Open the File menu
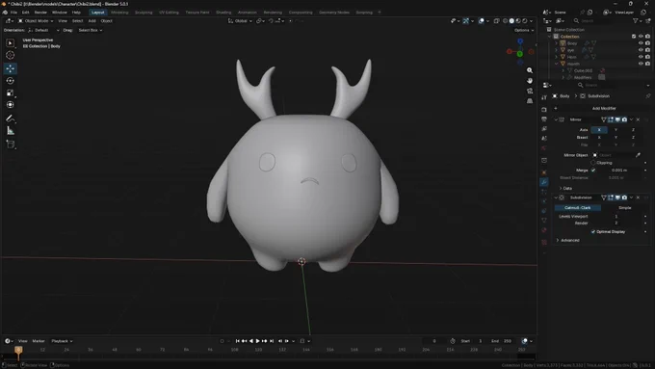The image size is (655, 369). (13, 13)
